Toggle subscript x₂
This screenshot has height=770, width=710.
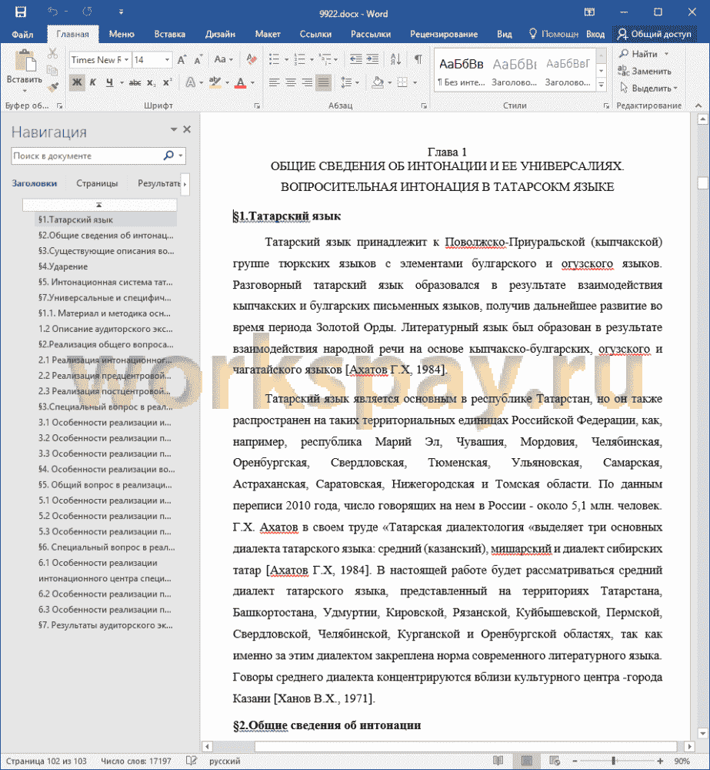(152, 82)
